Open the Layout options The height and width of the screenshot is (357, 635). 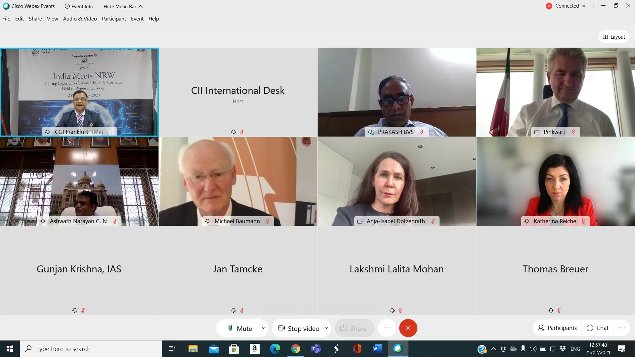614,37
